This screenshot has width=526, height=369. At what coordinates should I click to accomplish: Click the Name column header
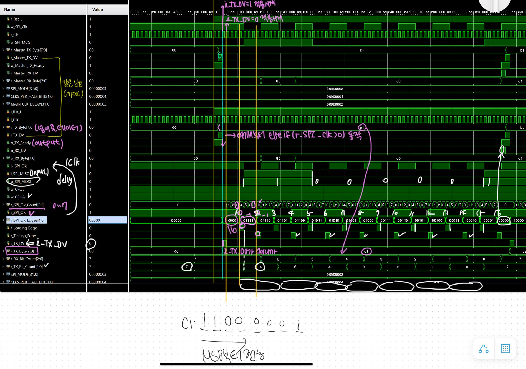pos(10,9)
